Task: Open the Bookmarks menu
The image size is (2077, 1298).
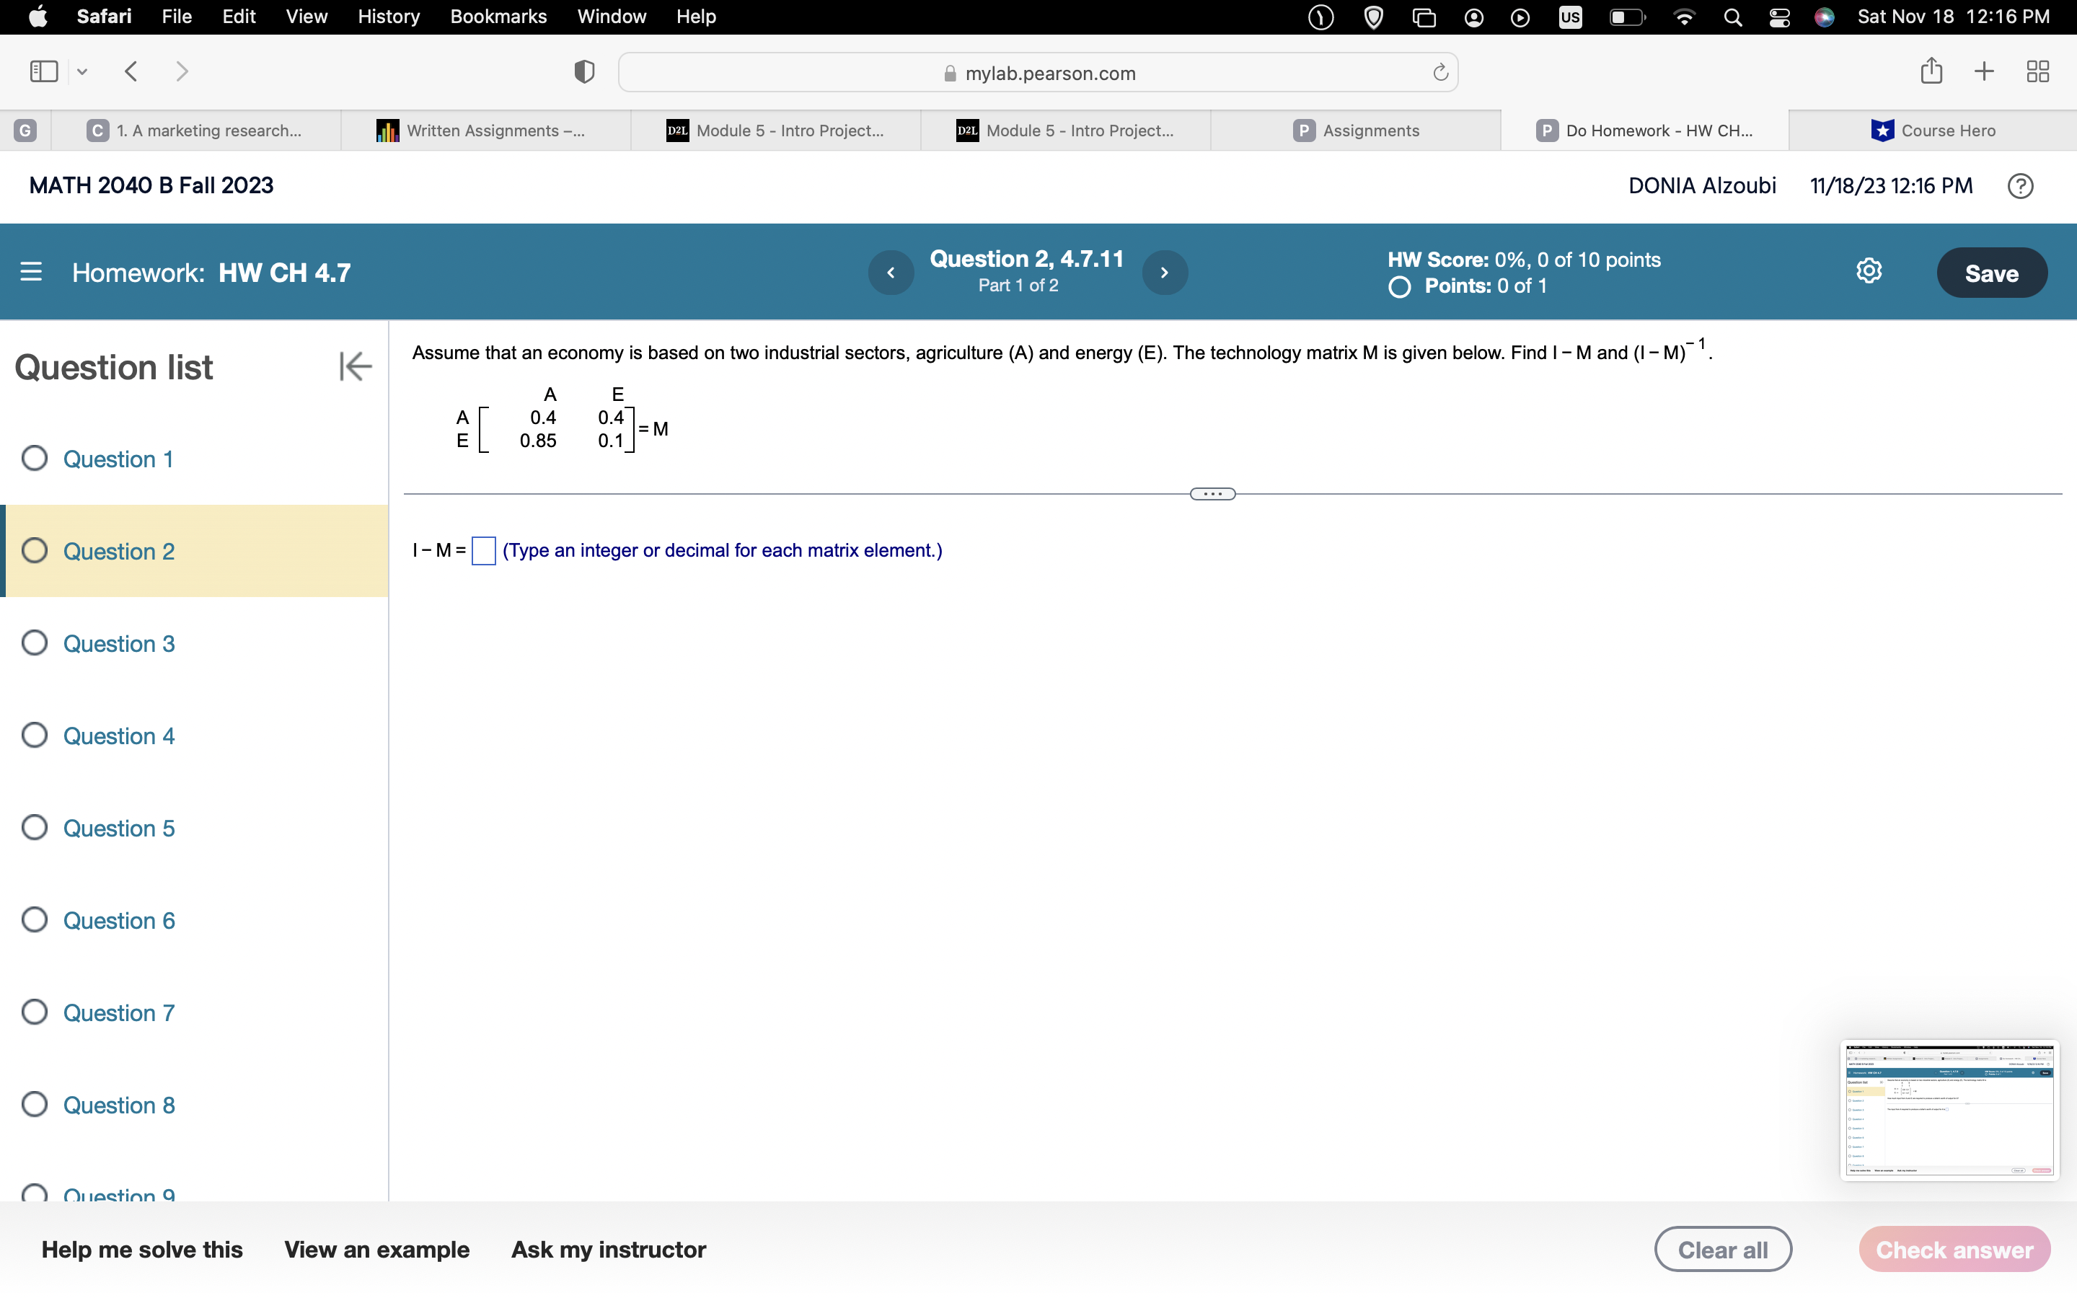Action: [498, 17]
